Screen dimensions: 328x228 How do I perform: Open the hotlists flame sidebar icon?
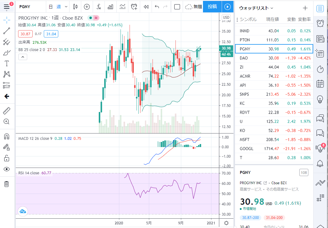pyautogui.click(x=320, y=69)
